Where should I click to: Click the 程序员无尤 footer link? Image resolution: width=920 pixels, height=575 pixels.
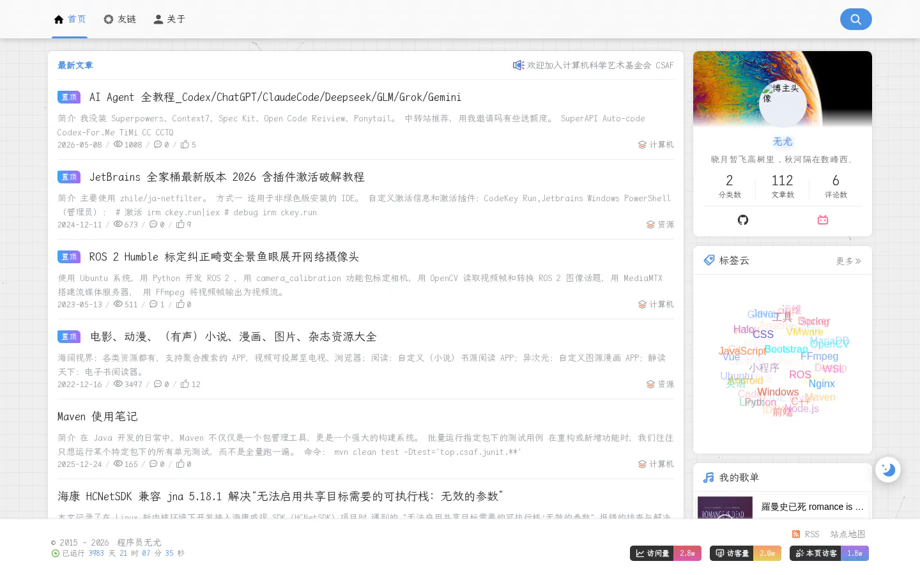point(139,542)
